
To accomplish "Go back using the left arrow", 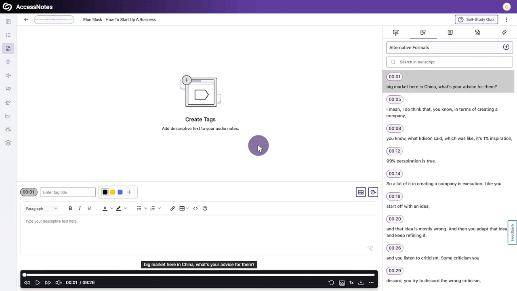I will (26, 19).
